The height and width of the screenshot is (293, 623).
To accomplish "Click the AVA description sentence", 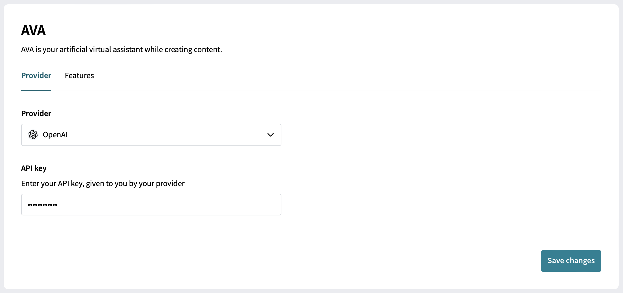I will pos(121,49).
